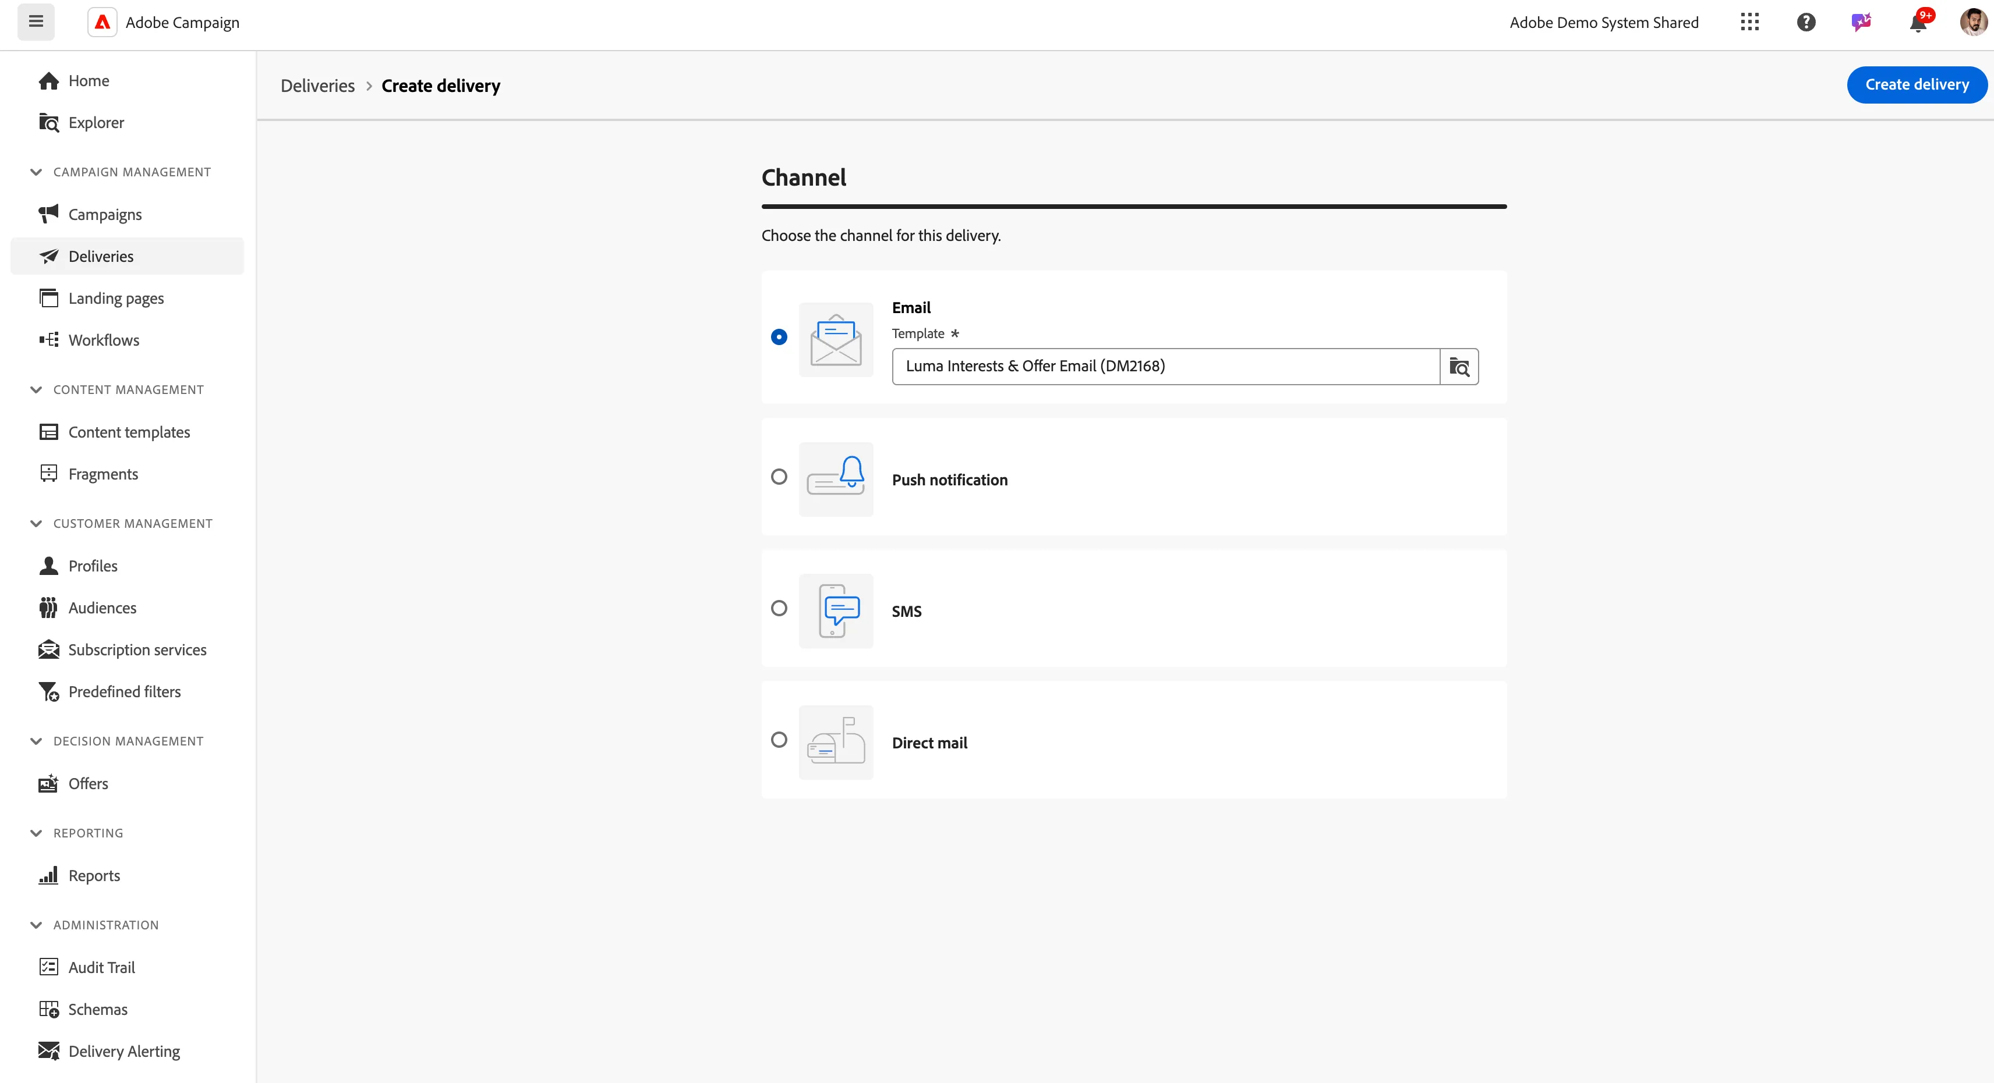Screen dimensions: 1994x1083
Task: Collapse the Reporting section
Action: (x=36, y=833)
